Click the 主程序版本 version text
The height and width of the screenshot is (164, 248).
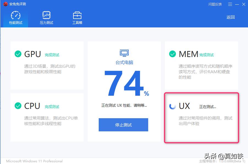[x=222, y=162]
